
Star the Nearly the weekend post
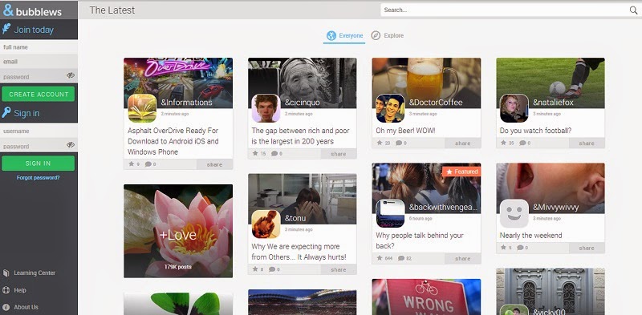click(x=504, y=248)
